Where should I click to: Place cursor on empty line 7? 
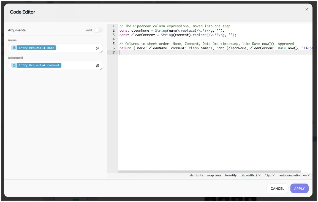click(x=215, y=53)
